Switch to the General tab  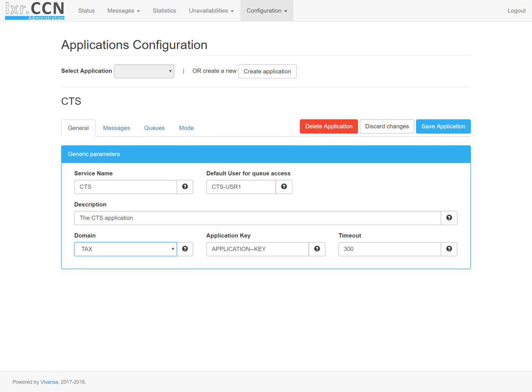pos(78,128)
